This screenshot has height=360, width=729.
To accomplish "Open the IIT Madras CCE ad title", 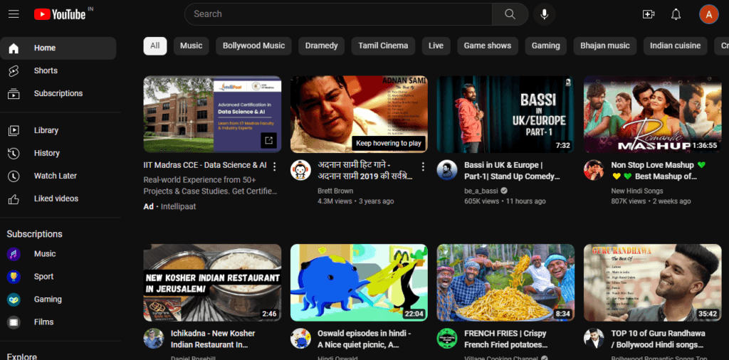I will click(205, 165).
